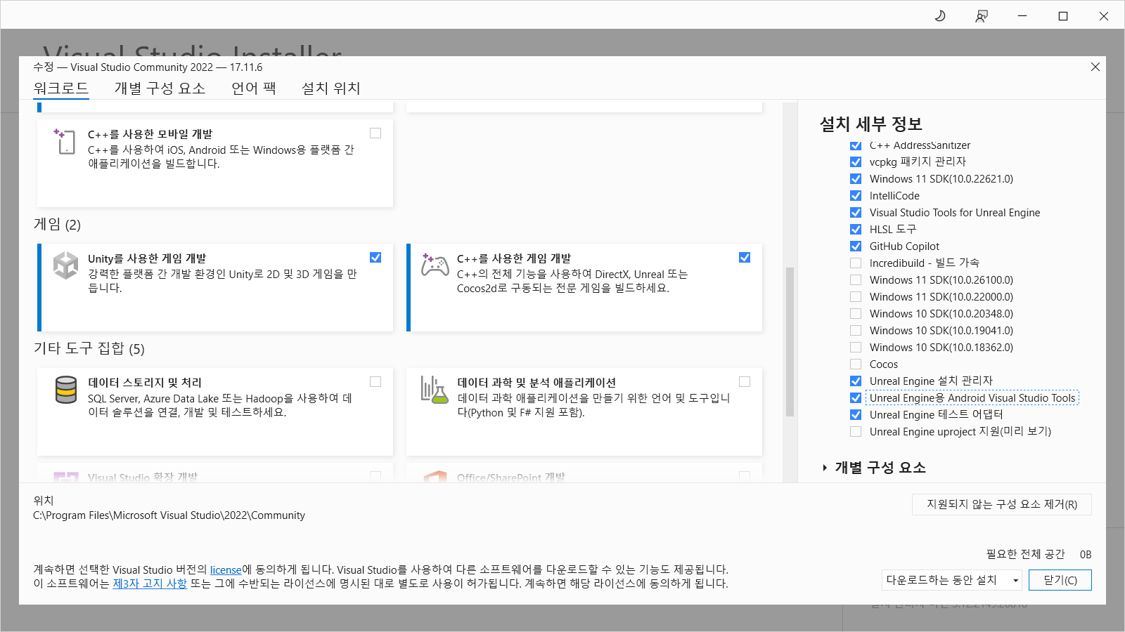Check Unreal Engine uproject support preview
The width and height of the screenshot is (1125, 632).
856,432
